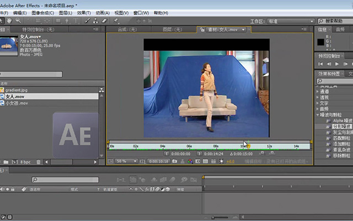Select the Zoom magnifier tool
The width and height of the screenshot is (353, 221).
coord(18,21)
